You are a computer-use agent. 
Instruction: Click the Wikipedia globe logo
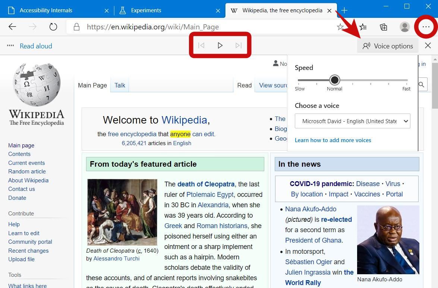37,84
